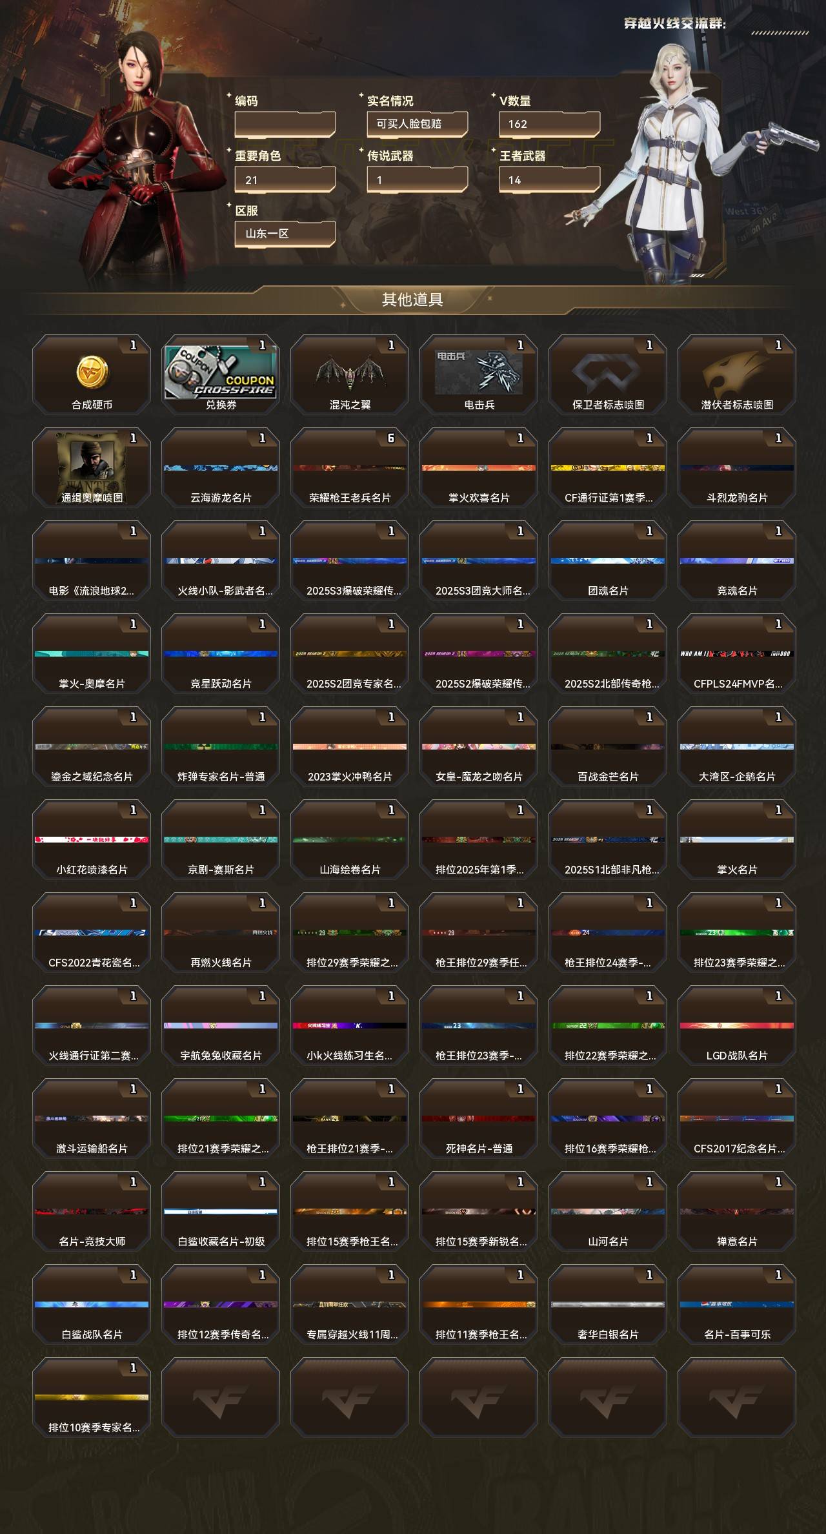Click the 实名情况 field 可买人脸包赔
This screenshot has width=826, height=1534.
click(x=418, y=125)
